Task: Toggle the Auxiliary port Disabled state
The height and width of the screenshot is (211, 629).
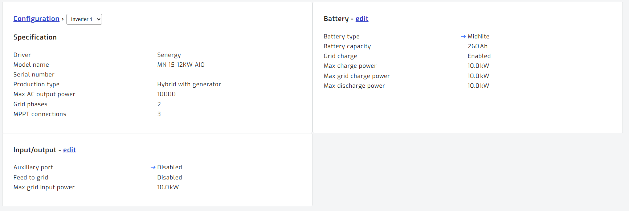Action: (169, 167)
